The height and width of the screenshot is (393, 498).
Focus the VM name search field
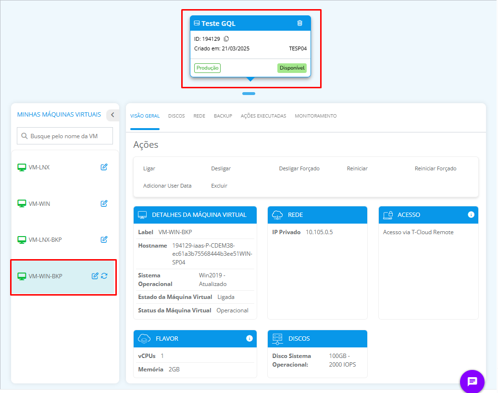[65, 136]
